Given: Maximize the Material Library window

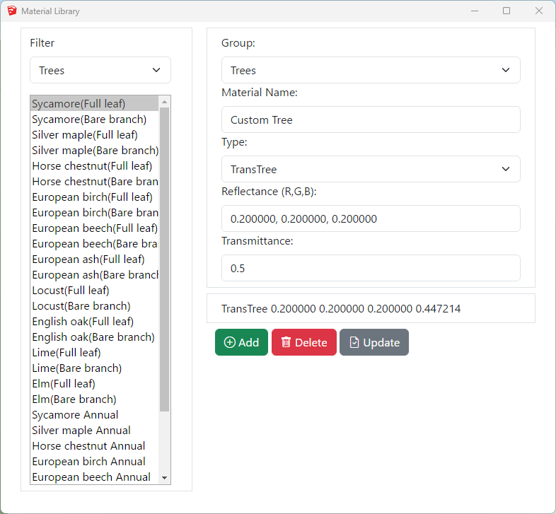Looking at the screenshot, I should 506,11.
